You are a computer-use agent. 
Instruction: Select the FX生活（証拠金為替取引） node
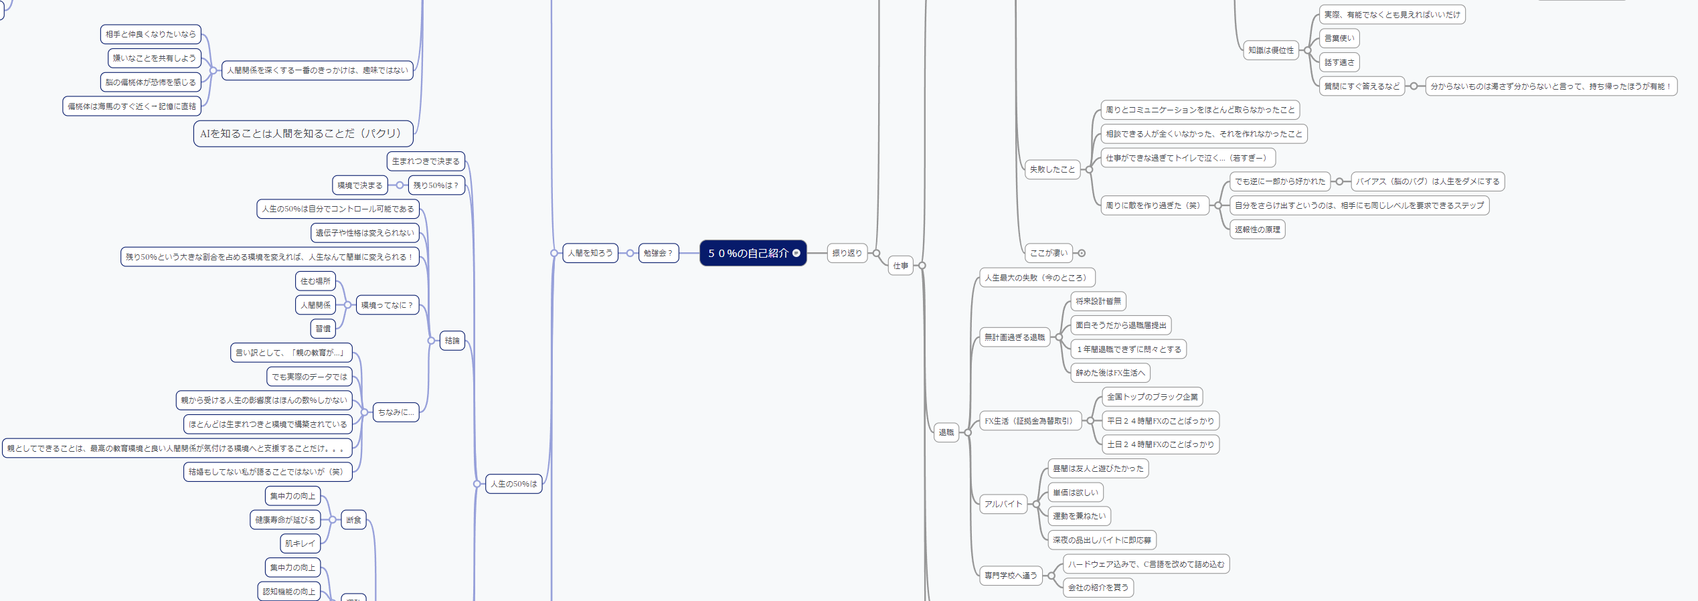point(1030,421)
